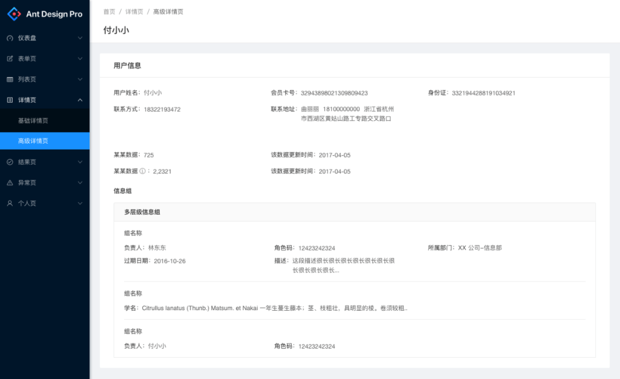620x379 pixels.
Task: Click the profile icon beside 详情页
Action: pyautogui.click(x=10, y=100)
